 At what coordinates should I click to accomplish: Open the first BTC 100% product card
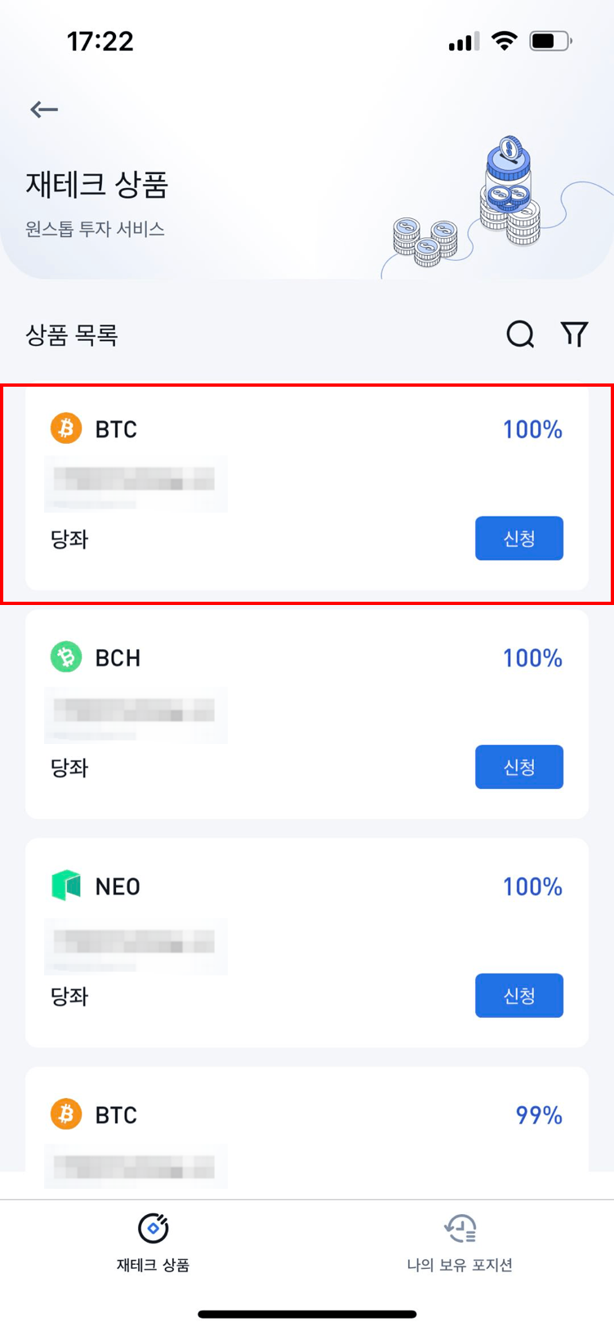[x=307, y=487]
